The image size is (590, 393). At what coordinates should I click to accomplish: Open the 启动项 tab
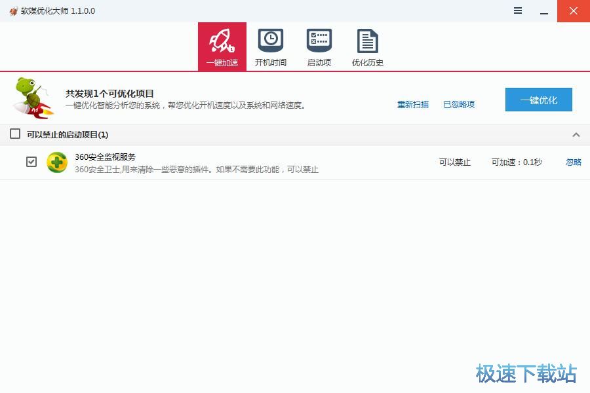(319, 47)
